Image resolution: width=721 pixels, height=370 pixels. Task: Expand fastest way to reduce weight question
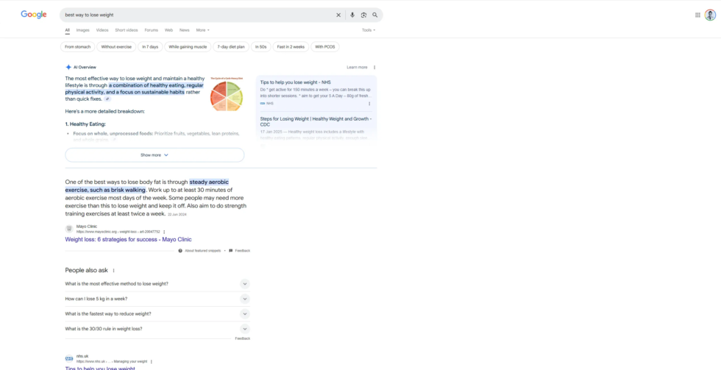157,314
